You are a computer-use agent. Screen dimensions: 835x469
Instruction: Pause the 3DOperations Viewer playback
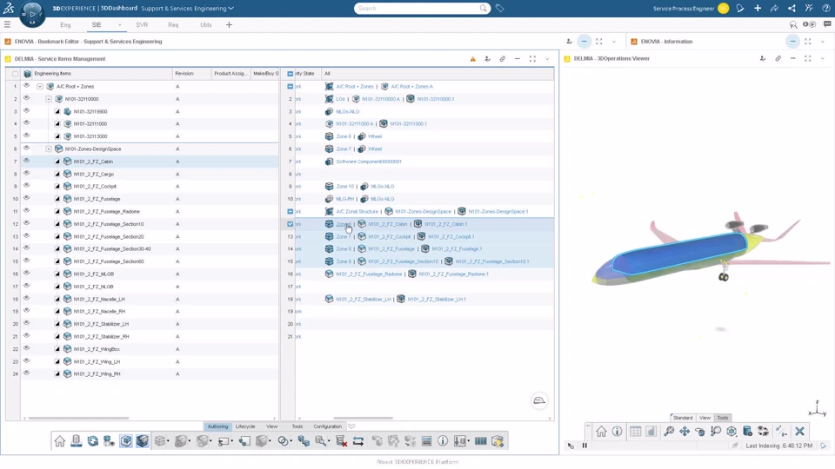tap(584, 446)
